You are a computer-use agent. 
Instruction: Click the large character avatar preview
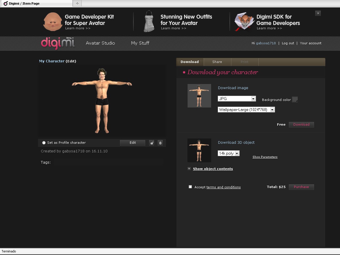tap(102, 101)
